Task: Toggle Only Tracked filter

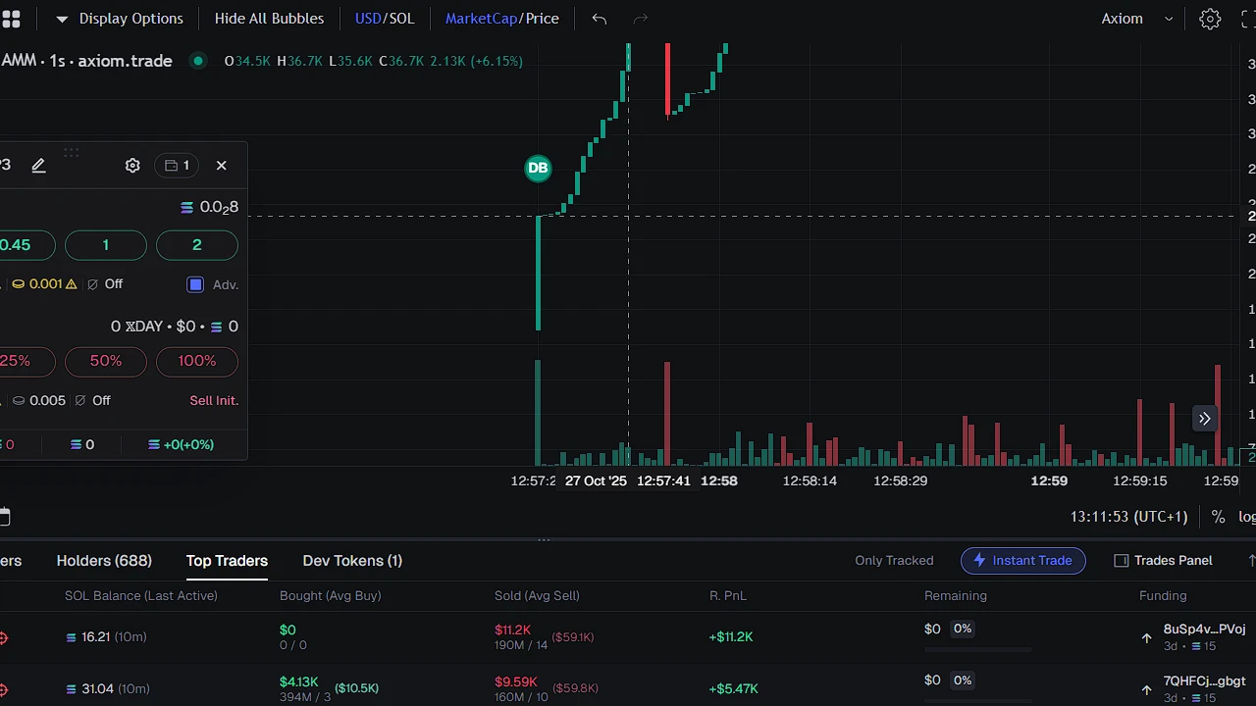Action: click(x=894, y=561)
